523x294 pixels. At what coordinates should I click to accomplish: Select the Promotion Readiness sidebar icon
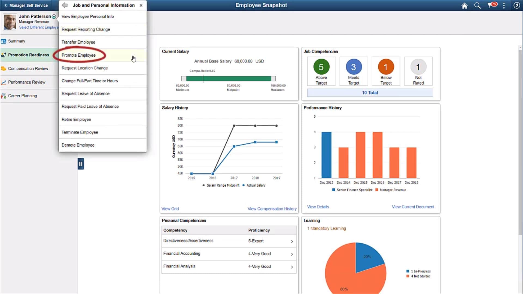4,55
